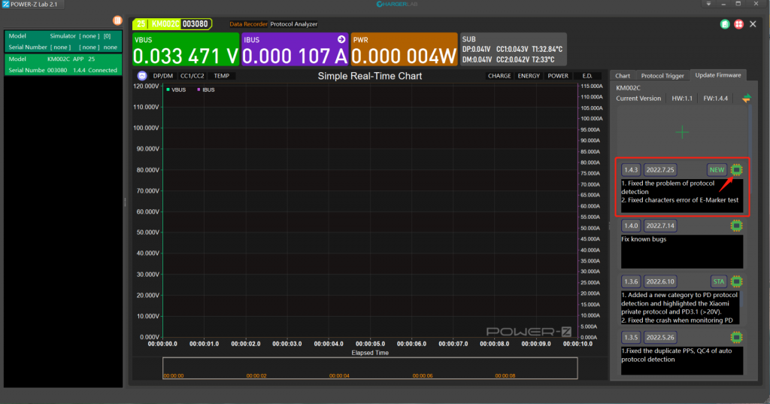Screen dimensions: 770x404
Task: Flash firmware 1.4.3 using its chip icon
Action: (736, 170)
